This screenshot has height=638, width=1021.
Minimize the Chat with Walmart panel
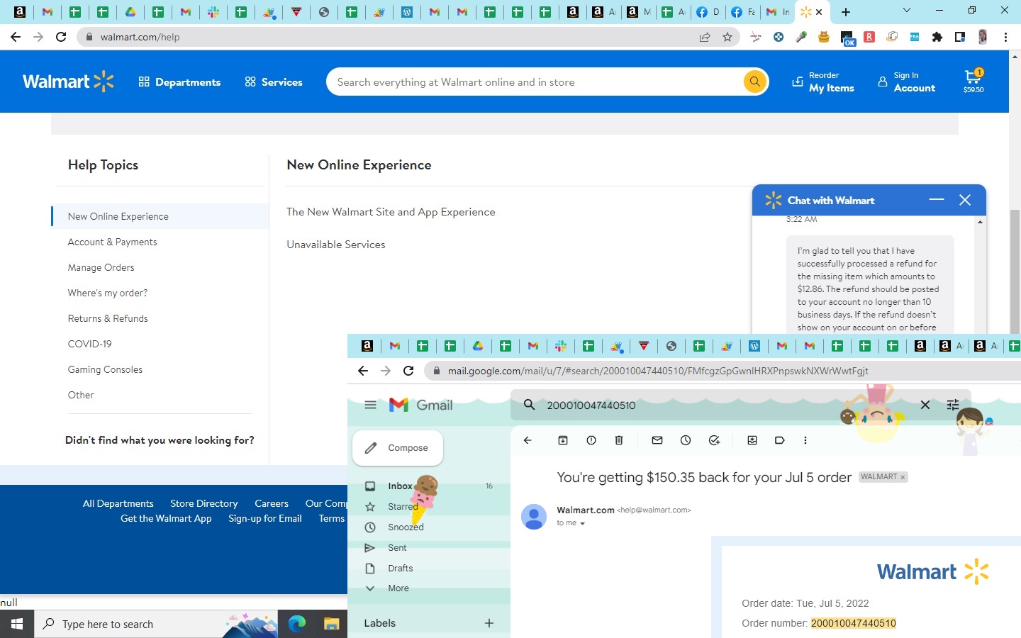point(937,200)
